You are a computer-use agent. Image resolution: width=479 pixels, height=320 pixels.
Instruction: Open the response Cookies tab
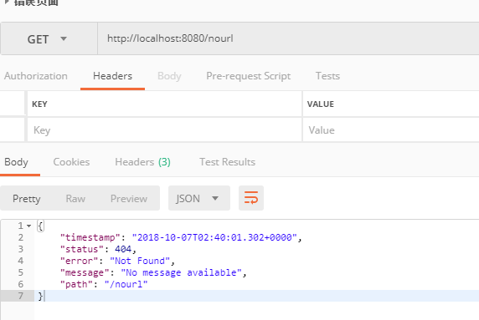click(x=71, y=162)
